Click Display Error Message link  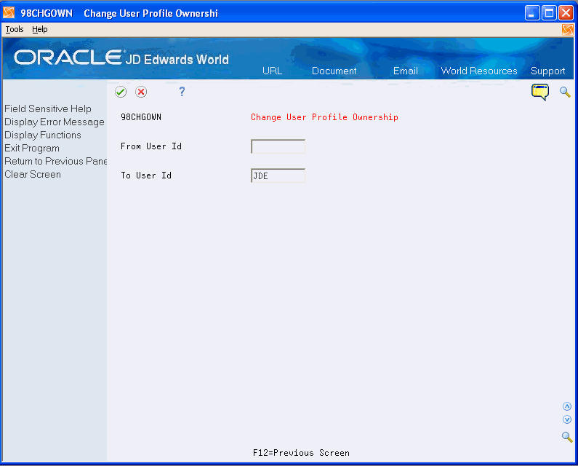pyautogui.click(x=55, y=122)
